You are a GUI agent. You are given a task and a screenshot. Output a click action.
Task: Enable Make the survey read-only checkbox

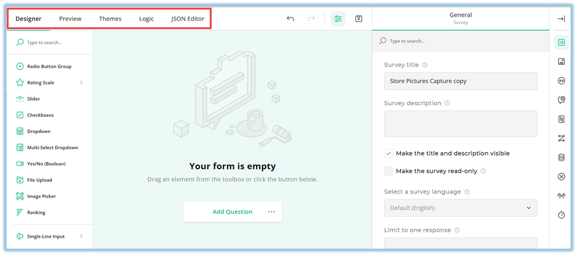coord(389,171)
